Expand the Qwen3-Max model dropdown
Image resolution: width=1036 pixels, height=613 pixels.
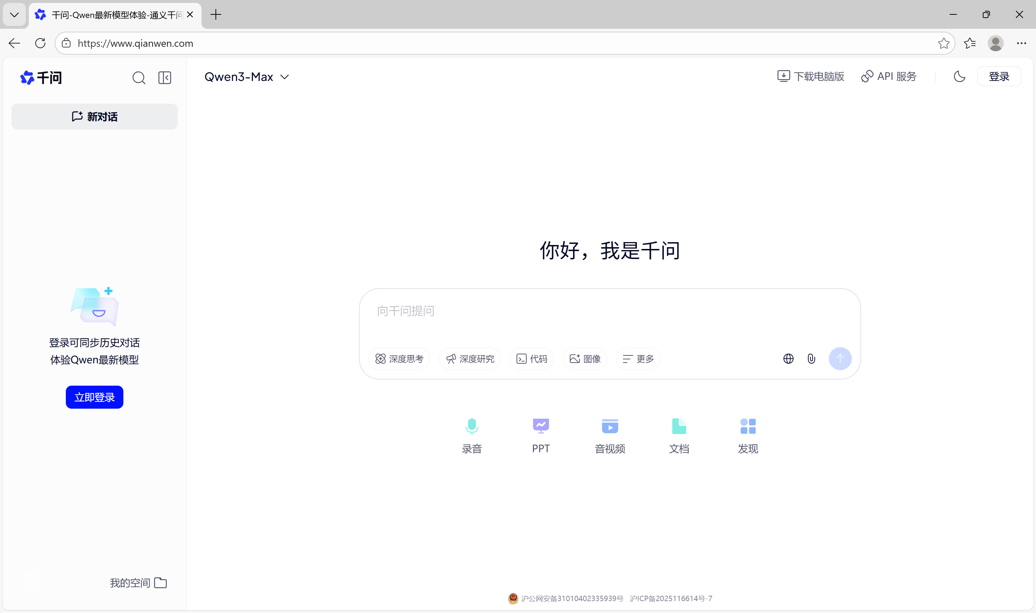[x=246, y=77]
